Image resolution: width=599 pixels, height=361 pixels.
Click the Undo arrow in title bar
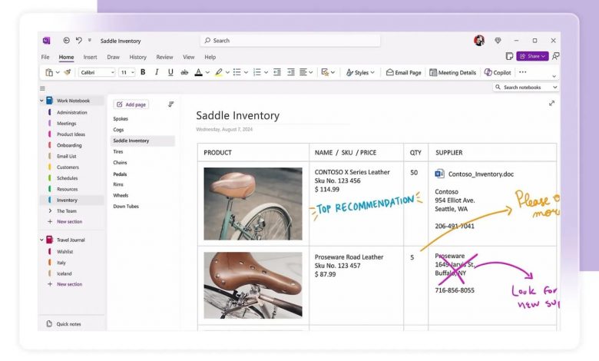78,41
